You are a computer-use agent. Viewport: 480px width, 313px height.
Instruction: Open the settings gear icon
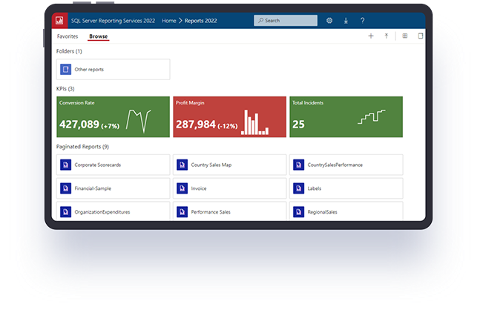coord(329,21)
